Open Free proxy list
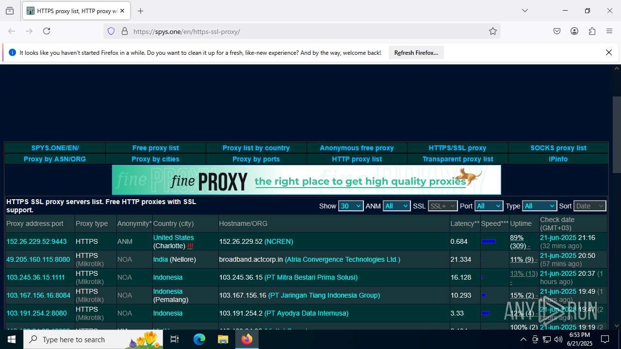Viewport: 621px width, 349px height. pos(156,148)
